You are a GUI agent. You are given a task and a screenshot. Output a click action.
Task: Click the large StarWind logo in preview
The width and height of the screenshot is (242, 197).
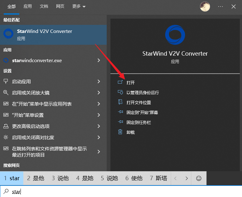[175, 35]
